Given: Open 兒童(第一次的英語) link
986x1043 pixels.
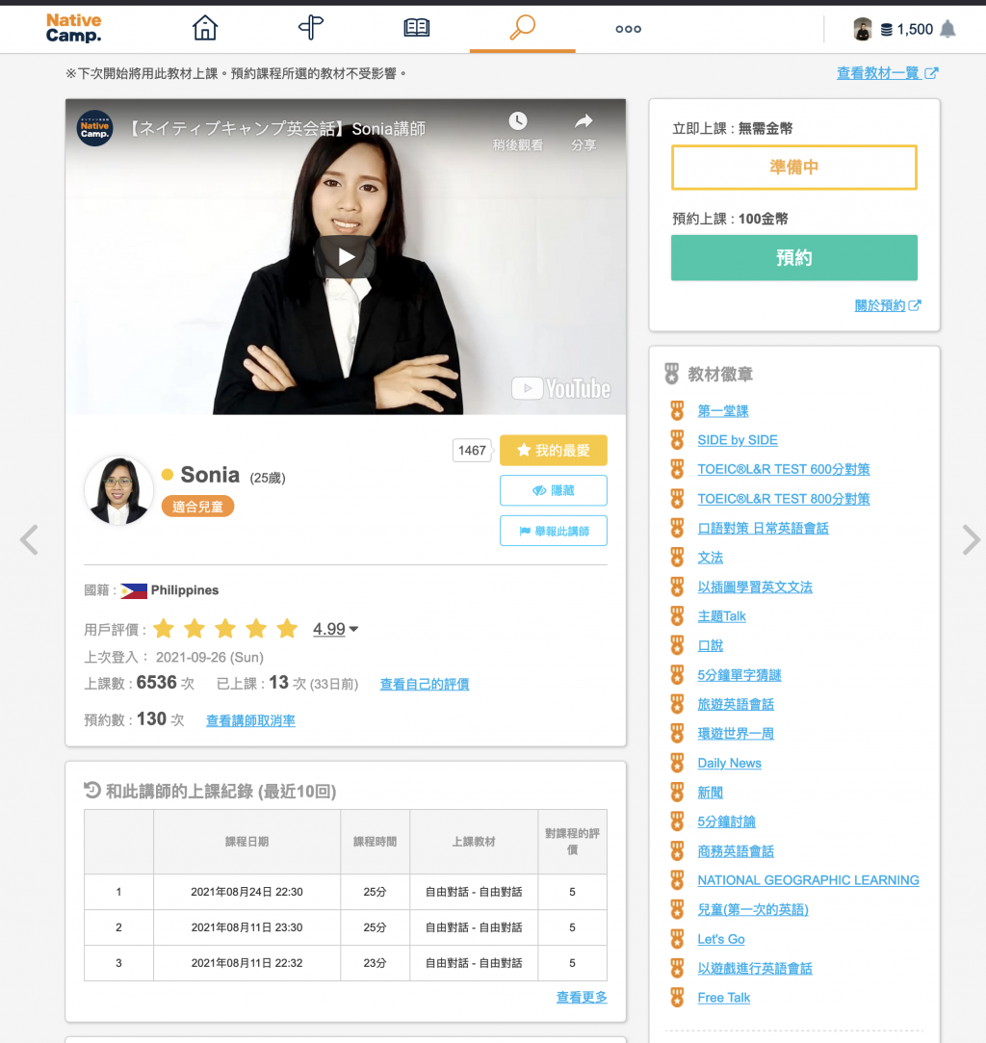Looking at the screenshot, I should [753, 909].
